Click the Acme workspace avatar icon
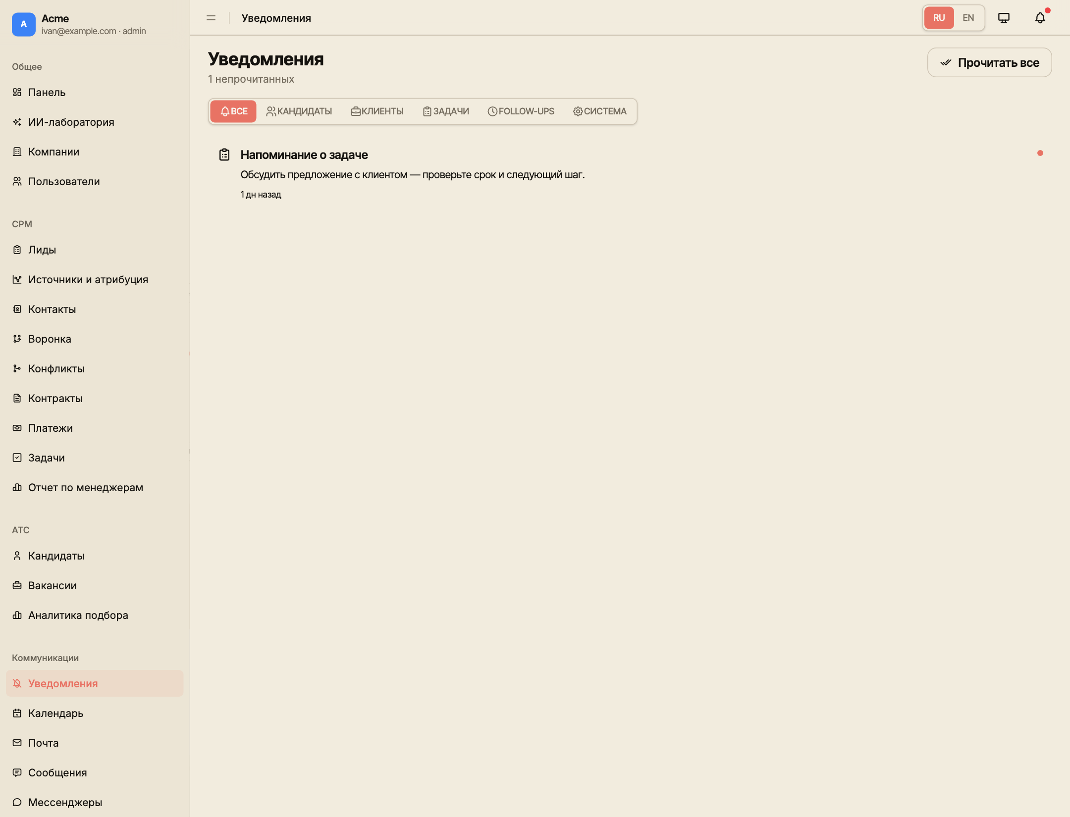Screen dimensions: 1070x817 24,24
